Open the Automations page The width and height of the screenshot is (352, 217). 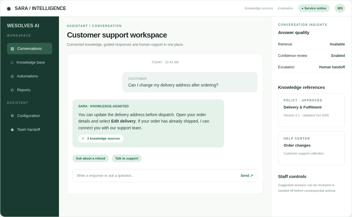click(30, 76)
